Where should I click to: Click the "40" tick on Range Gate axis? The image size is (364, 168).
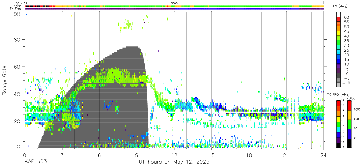tap(17, 94)
